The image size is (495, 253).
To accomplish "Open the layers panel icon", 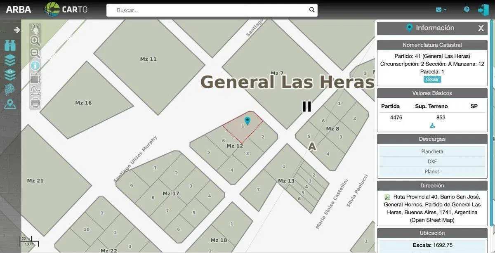I will pyautogui.click(x=10, y=60).
